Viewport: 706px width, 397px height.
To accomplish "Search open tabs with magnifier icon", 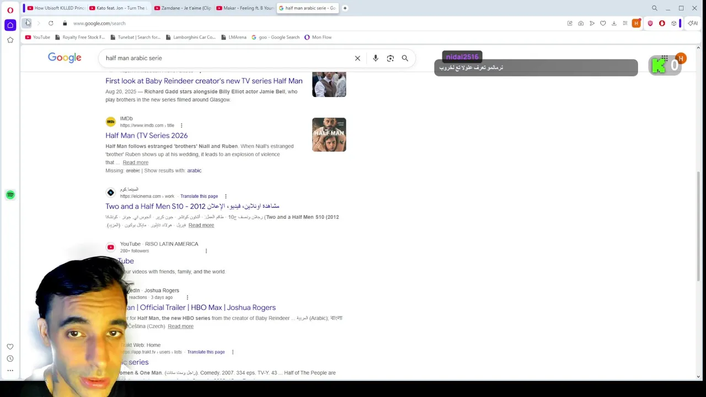I will [x=654, y=8].
